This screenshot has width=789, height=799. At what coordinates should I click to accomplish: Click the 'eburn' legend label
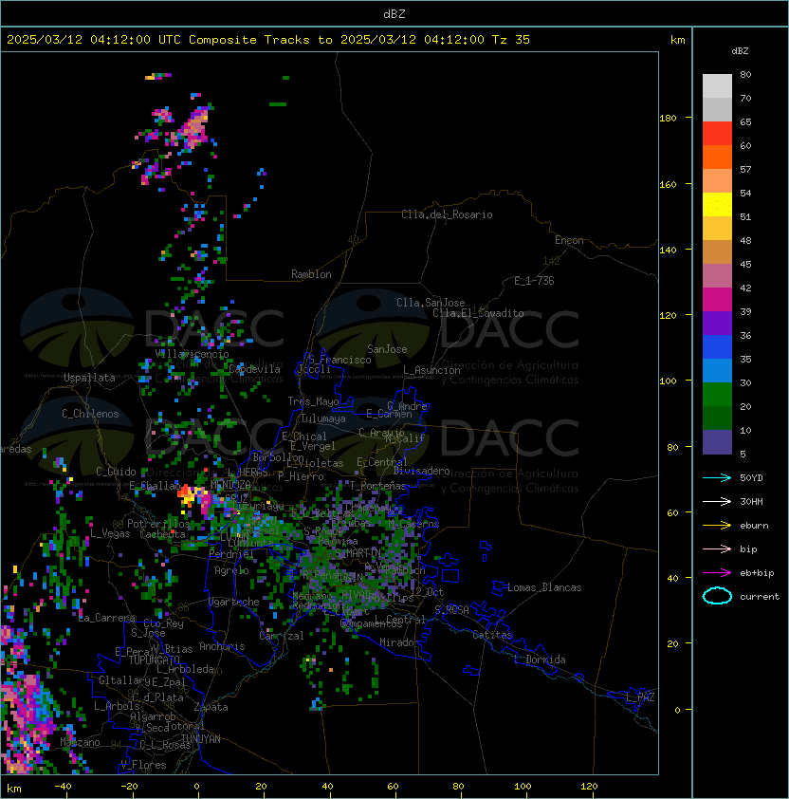point(754,526)
